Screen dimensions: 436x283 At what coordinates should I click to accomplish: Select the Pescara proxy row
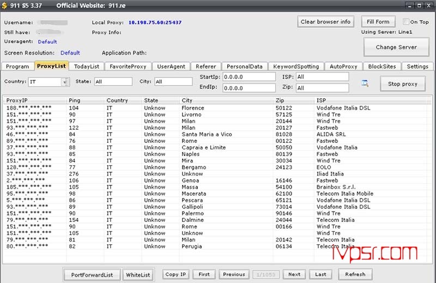coord(217,200)
